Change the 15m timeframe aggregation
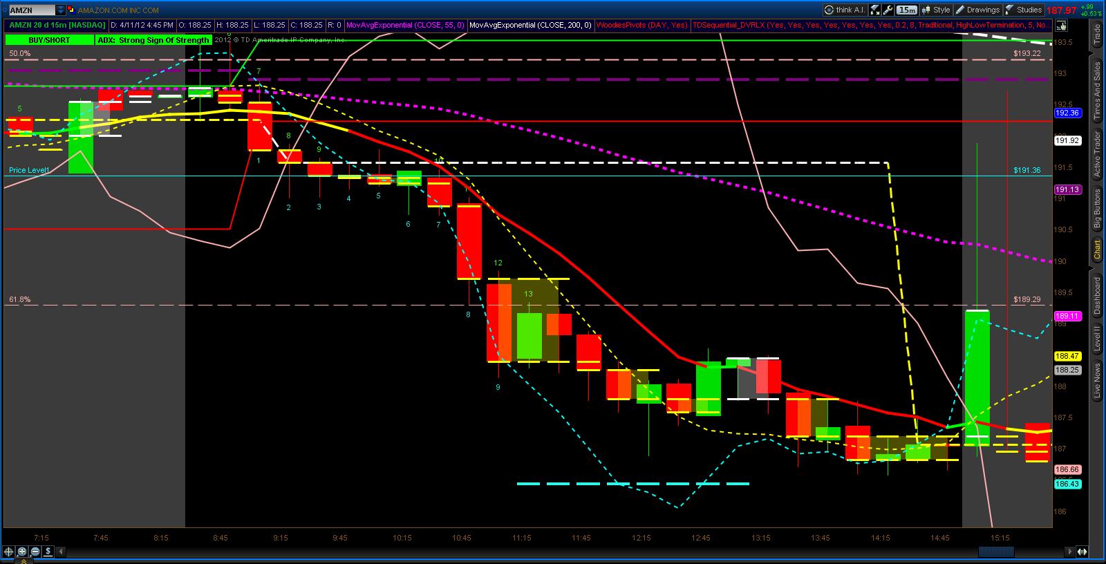1106x564 pixels. point(906,10)
